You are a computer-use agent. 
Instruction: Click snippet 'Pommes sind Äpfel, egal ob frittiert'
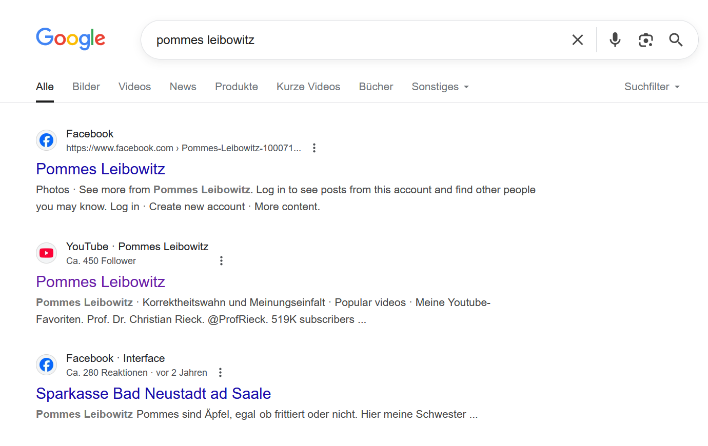click(247, 414)
